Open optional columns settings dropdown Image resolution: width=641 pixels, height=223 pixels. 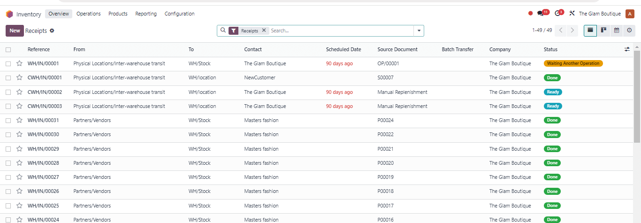[627, 49]
